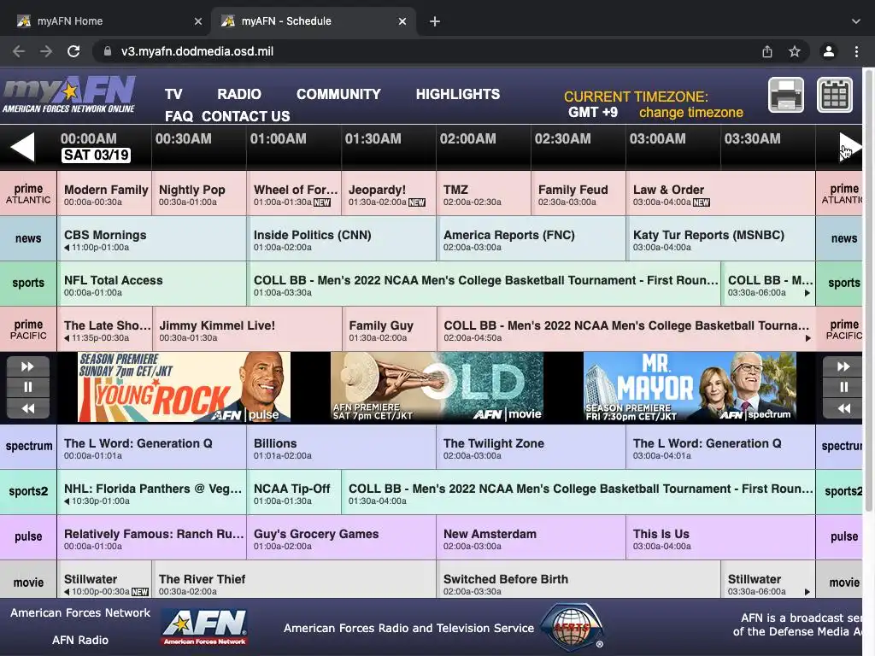Open Jeopardy! program listing
The height and width of the screenshot is (656, 875).
pyautogui.click(x=389, y=194)
